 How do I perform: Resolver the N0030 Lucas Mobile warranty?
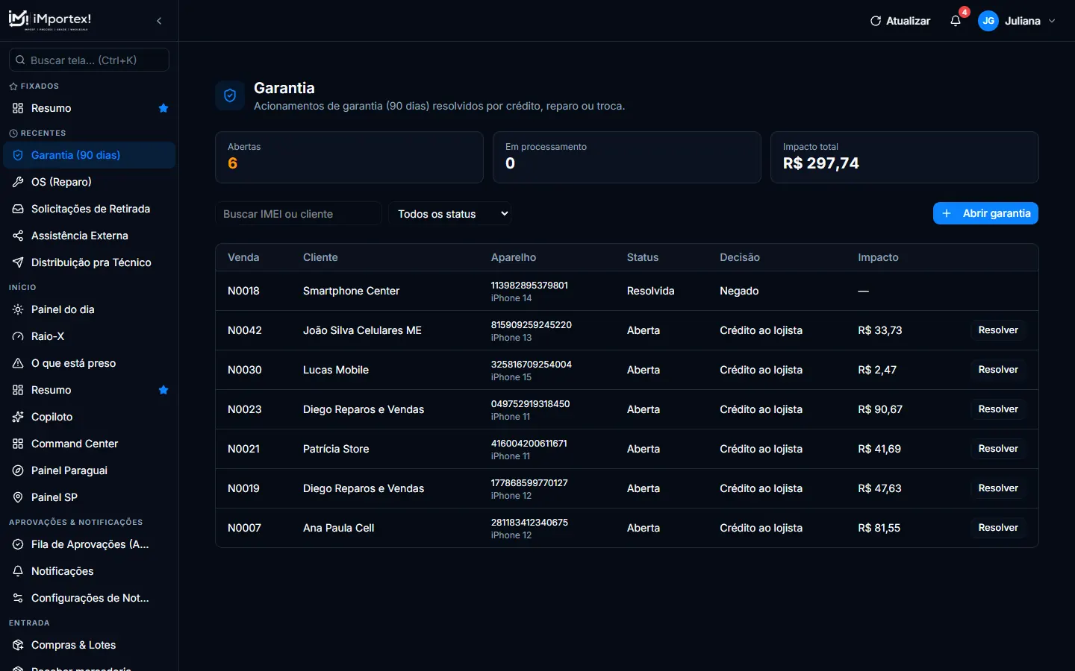(998, 370)
